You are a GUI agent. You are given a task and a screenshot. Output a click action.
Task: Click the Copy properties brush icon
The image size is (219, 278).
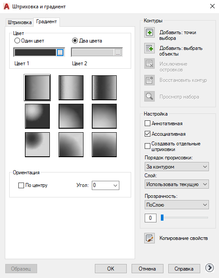click(149, 238)
